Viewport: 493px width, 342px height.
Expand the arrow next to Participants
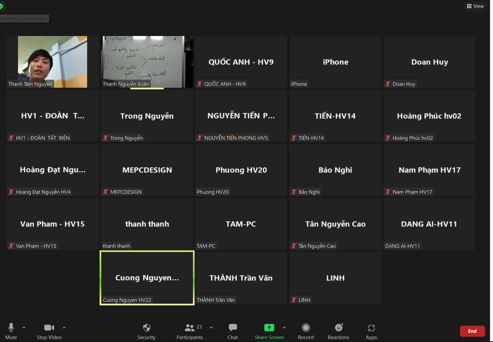click(211, 327)
